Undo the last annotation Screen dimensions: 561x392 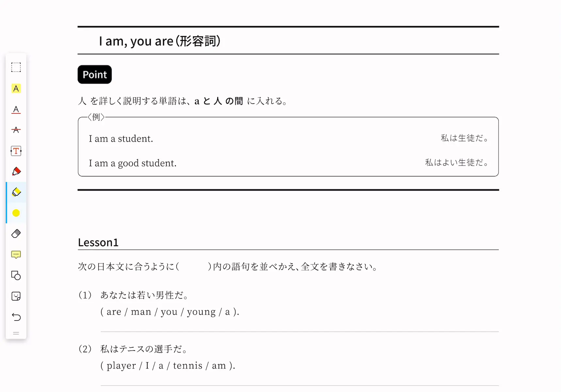click(16, 317)
